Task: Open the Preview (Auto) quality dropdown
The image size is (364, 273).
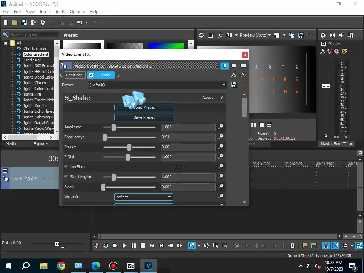Action: (255, 35)
